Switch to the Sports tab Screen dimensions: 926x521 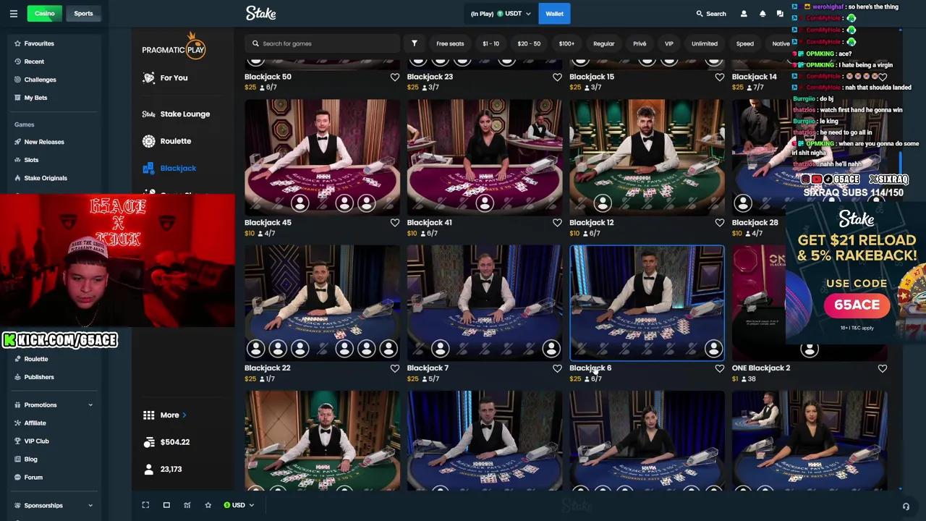tap(83, 14)
